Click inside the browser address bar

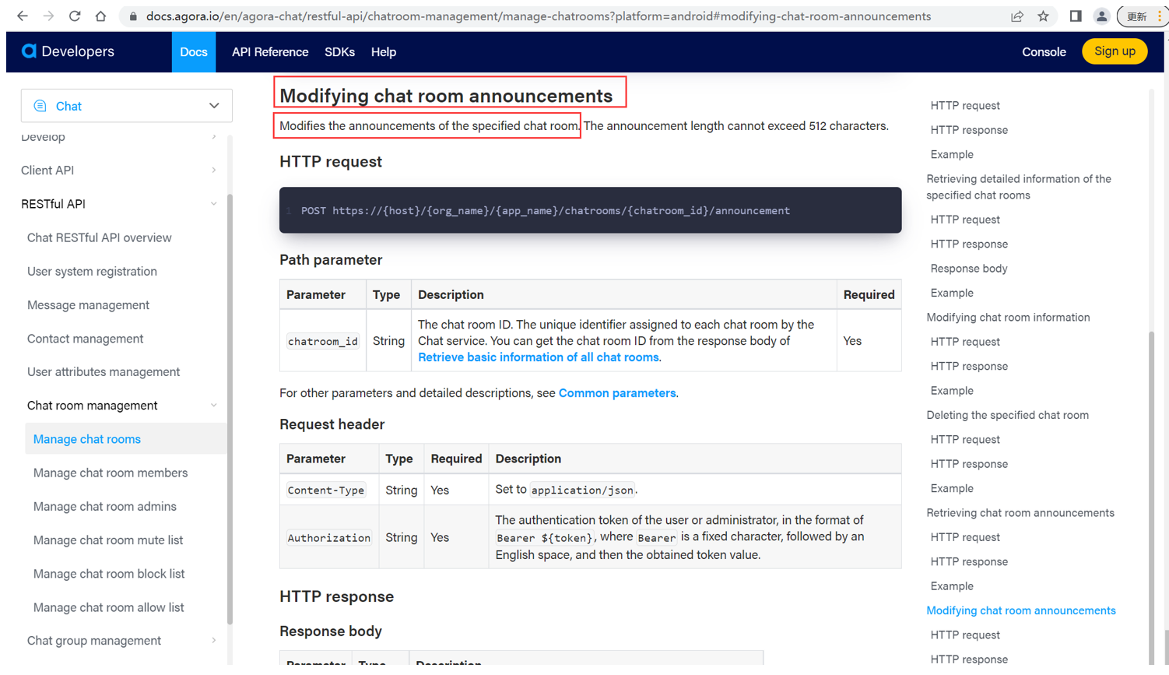click(467, 16)
